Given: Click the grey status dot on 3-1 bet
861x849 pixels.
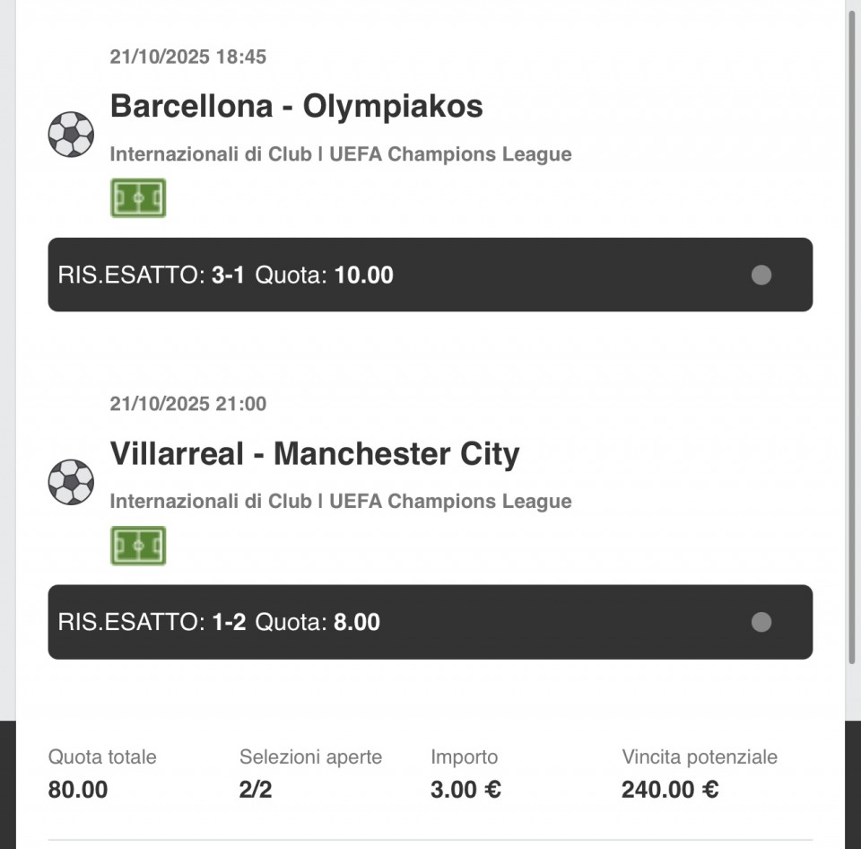Looking at the screenshot, I should pyautogui.click(x=761, y=276).
